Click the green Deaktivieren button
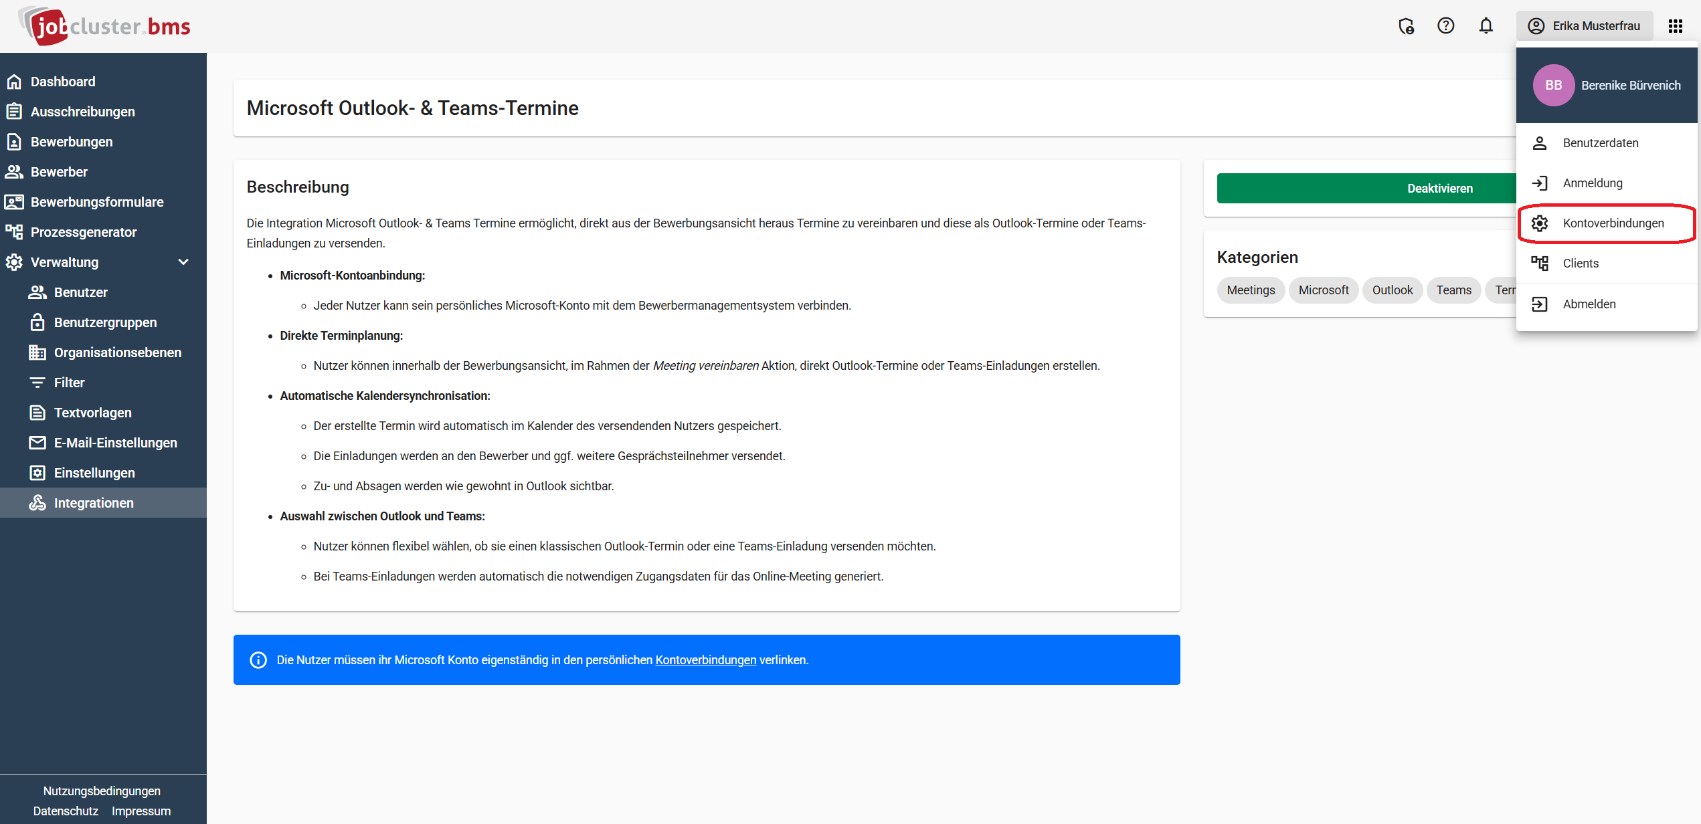The width and height of the screenshot is (1701, 824). [1366, 189]
